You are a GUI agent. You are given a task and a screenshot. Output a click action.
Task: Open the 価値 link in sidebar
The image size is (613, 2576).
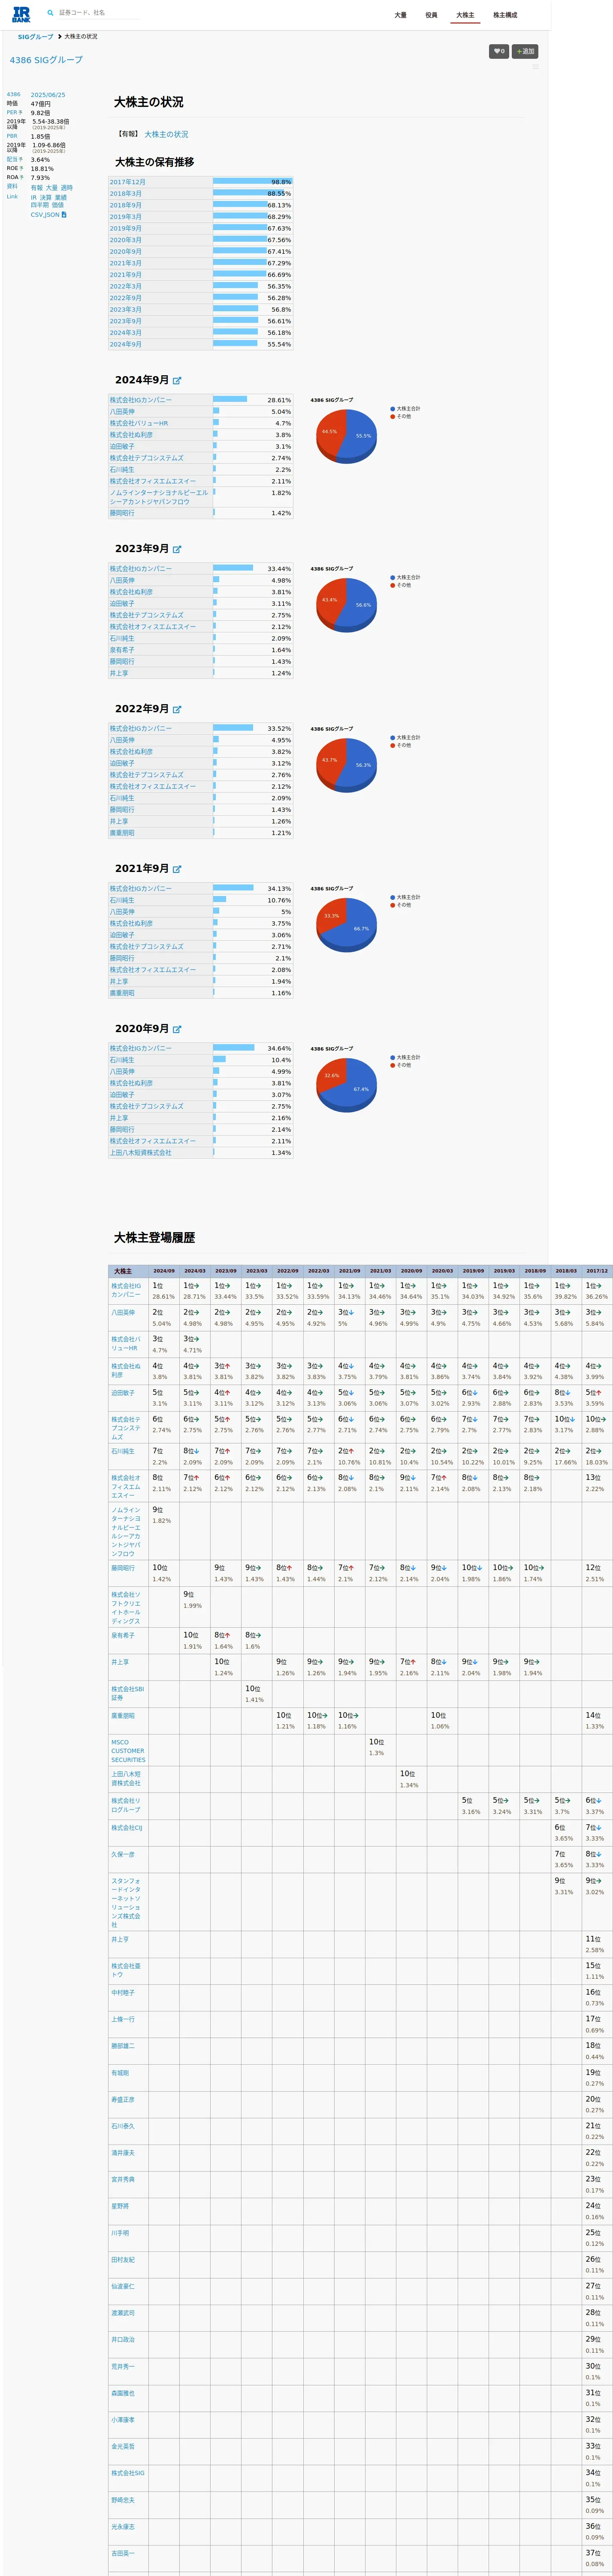(57, 205)
